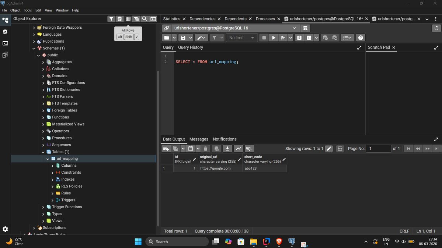Screen dimensions: 442x248
Task: Click the Explain Analyze chart button
Action: tap(309, 38)
